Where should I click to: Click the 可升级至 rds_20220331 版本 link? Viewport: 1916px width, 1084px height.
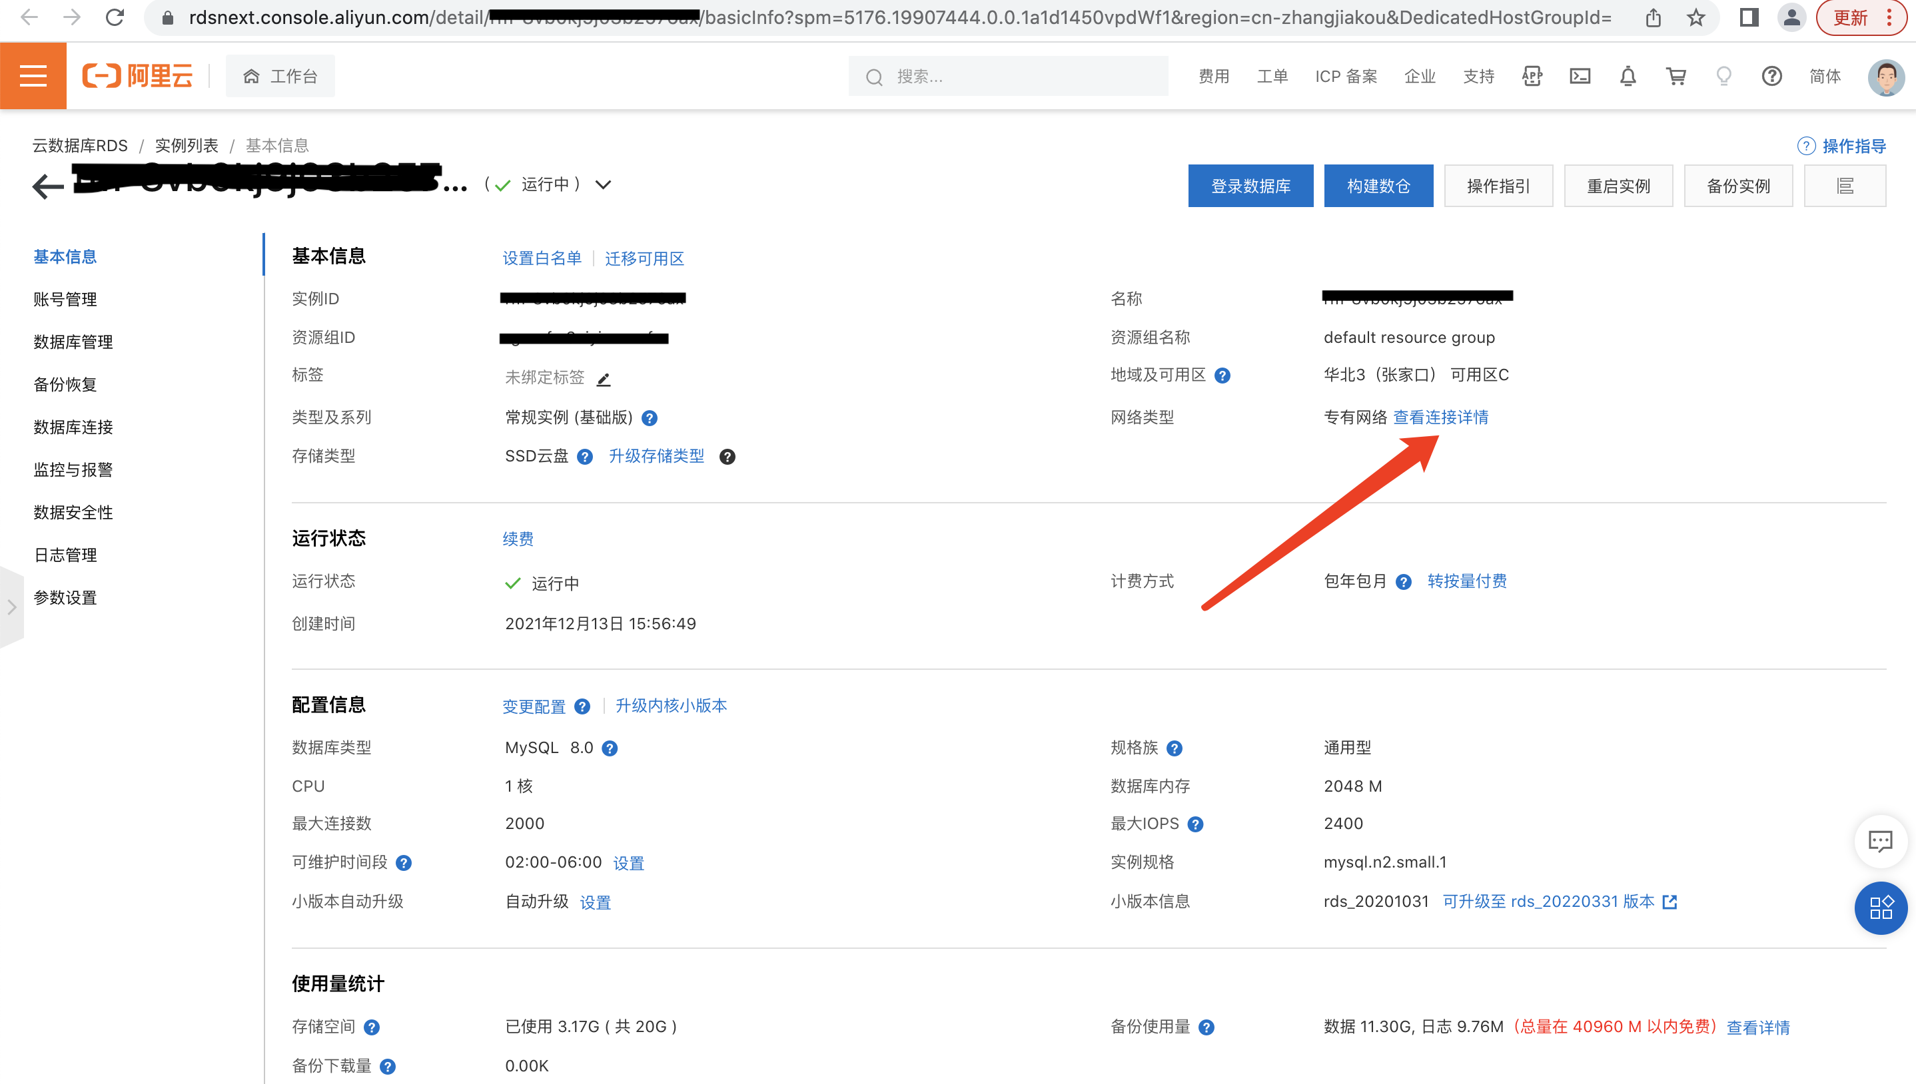coord(1560,902)
